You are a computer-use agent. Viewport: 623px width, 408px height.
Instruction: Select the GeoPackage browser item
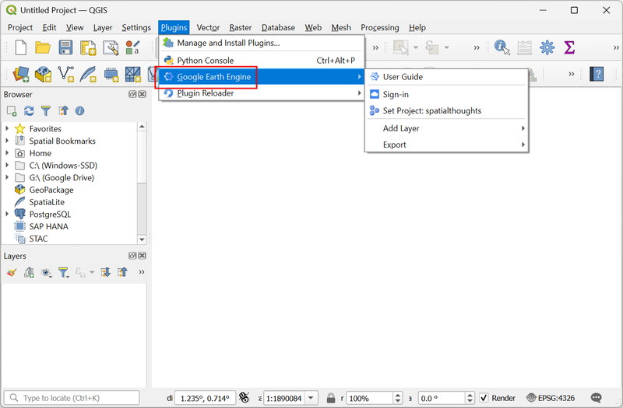click(51, 190)
